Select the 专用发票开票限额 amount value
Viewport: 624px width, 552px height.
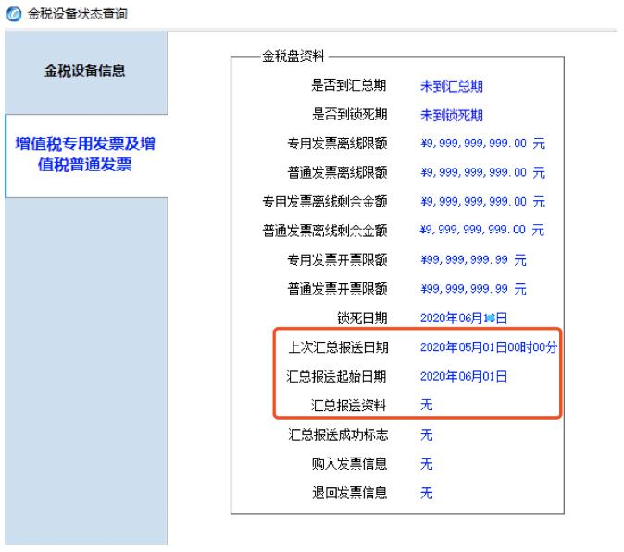[x=473, y=259]
